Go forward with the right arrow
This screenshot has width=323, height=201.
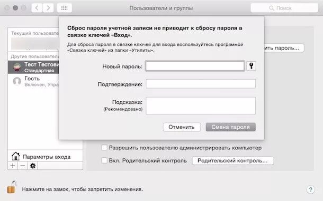pos(48,8)
